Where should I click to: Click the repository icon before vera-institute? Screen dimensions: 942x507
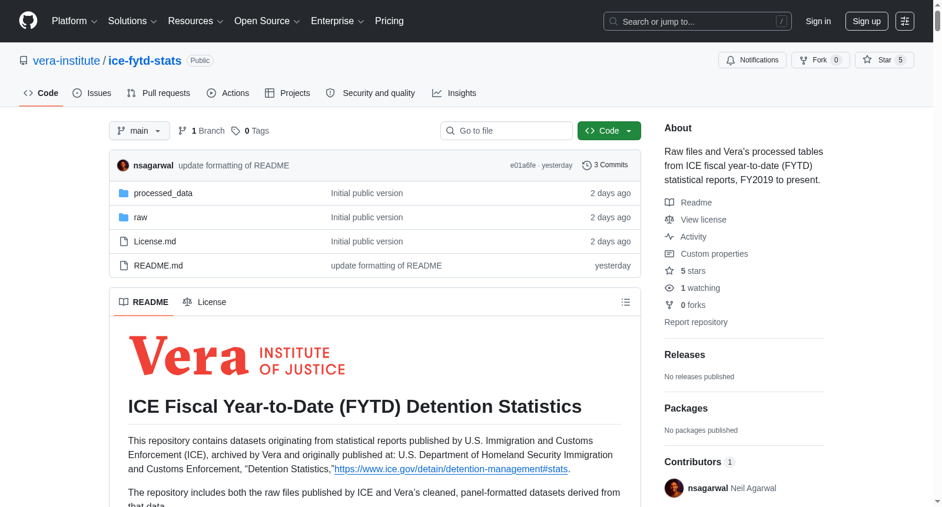point(24,61)
